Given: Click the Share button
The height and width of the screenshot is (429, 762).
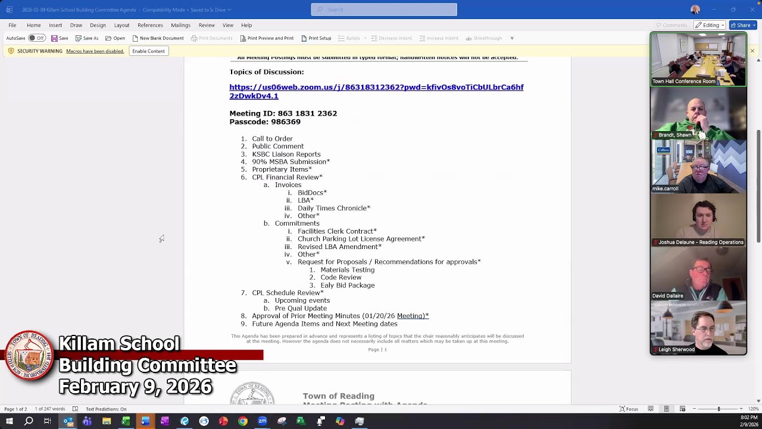Looking at the screenshot, I should pyautogui.click(x=743, y=25).
